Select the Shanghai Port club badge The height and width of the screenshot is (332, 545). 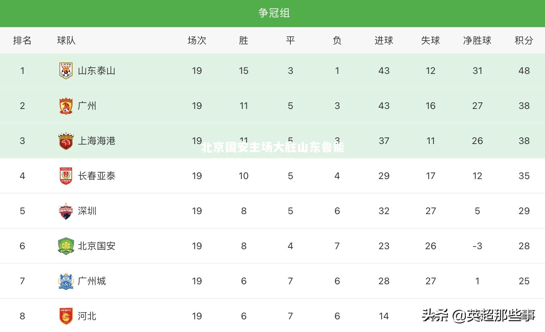66,141
